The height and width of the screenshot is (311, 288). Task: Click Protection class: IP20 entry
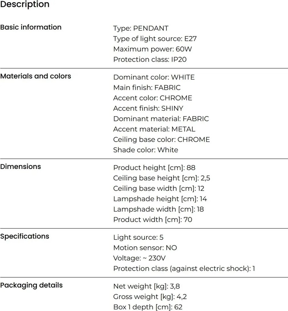[150, 59]
